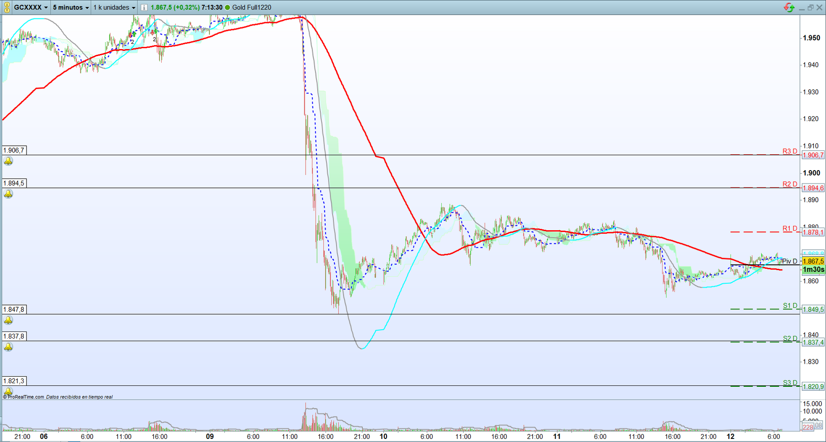Click the green market status dot
The width and height of the screenshot is (826, 442).
(227, 8)
